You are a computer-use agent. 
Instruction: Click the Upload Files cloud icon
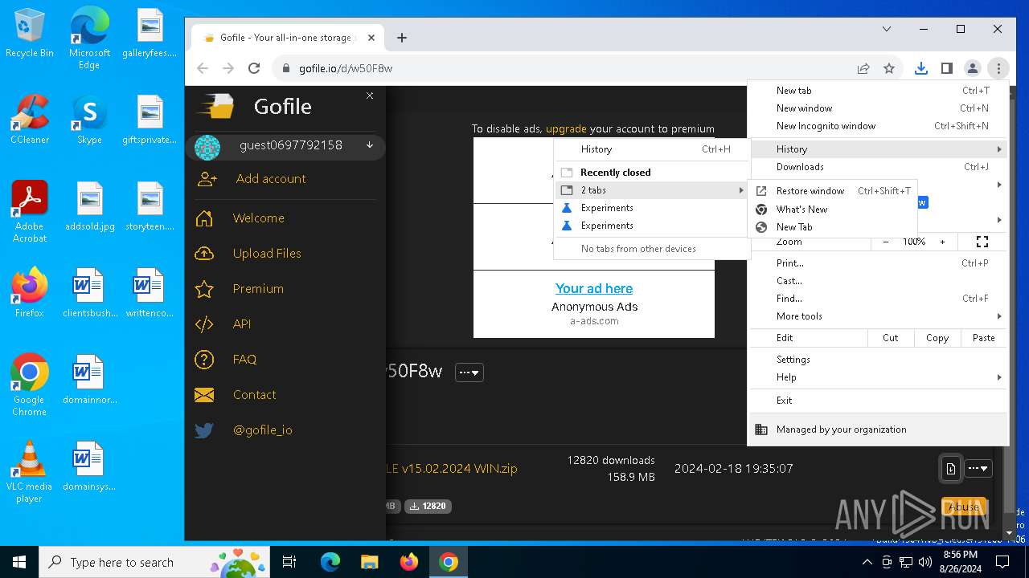tap(204, 253)
